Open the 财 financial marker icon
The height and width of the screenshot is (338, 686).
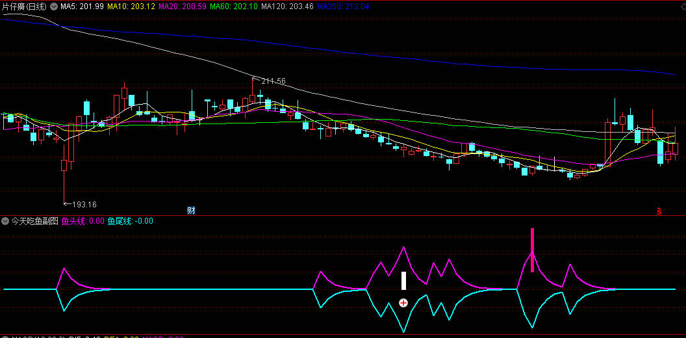point(191,210)
